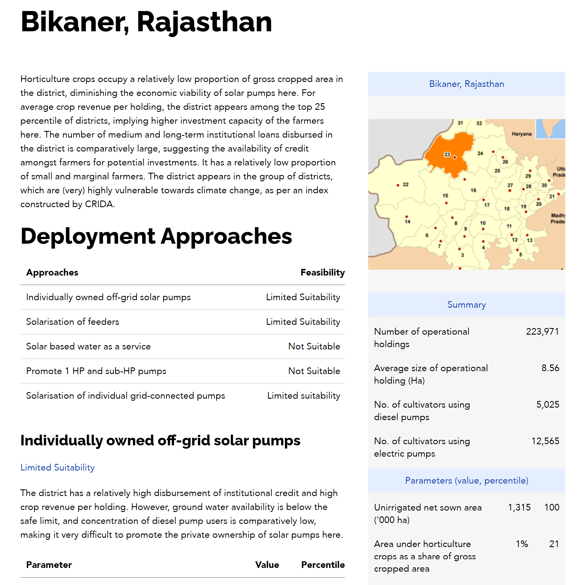Image resolution: width=585 pixels, height=585 pixels.
Task: Click the 'Value' column header
Action: coord(267,565)
